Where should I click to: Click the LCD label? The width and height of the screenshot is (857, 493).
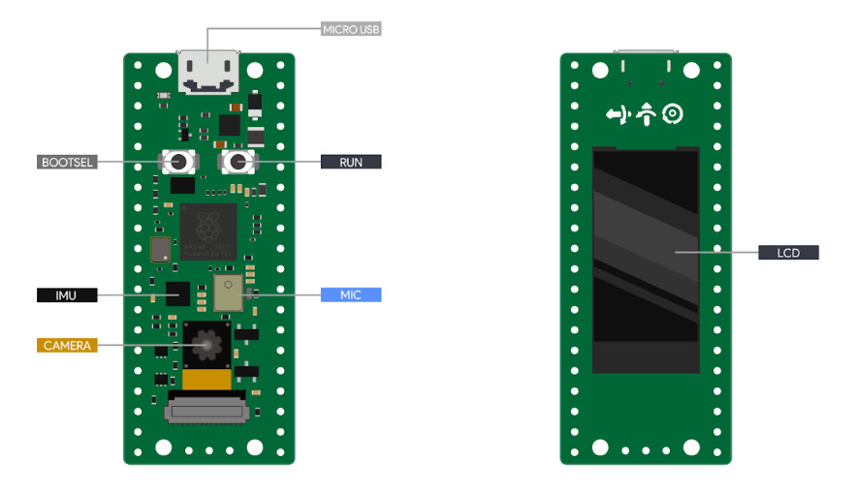pyautogui.click(x=788, y=253)
